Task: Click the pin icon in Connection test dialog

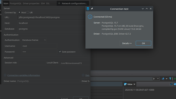Action: pos(92,9)
